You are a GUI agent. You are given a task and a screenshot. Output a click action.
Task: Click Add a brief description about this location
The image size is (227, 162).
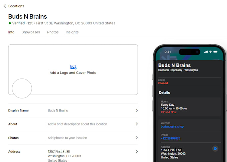coord(77,124)
